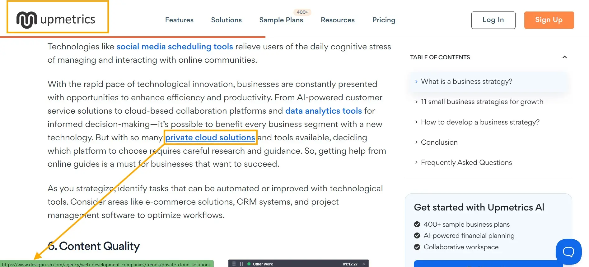Open the Features menu
This screenshot has width=589, height=267.
click(x=179, y=20)
